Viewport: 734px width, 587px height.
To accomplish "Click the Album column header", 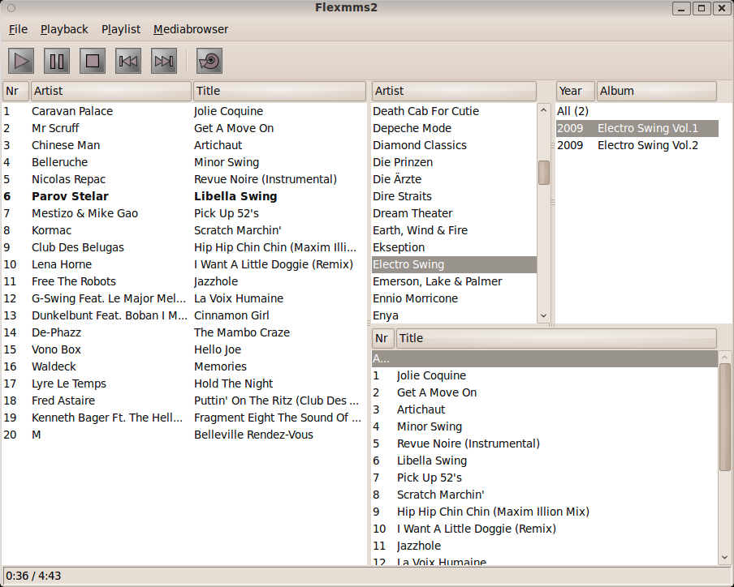I will (657, 91).
